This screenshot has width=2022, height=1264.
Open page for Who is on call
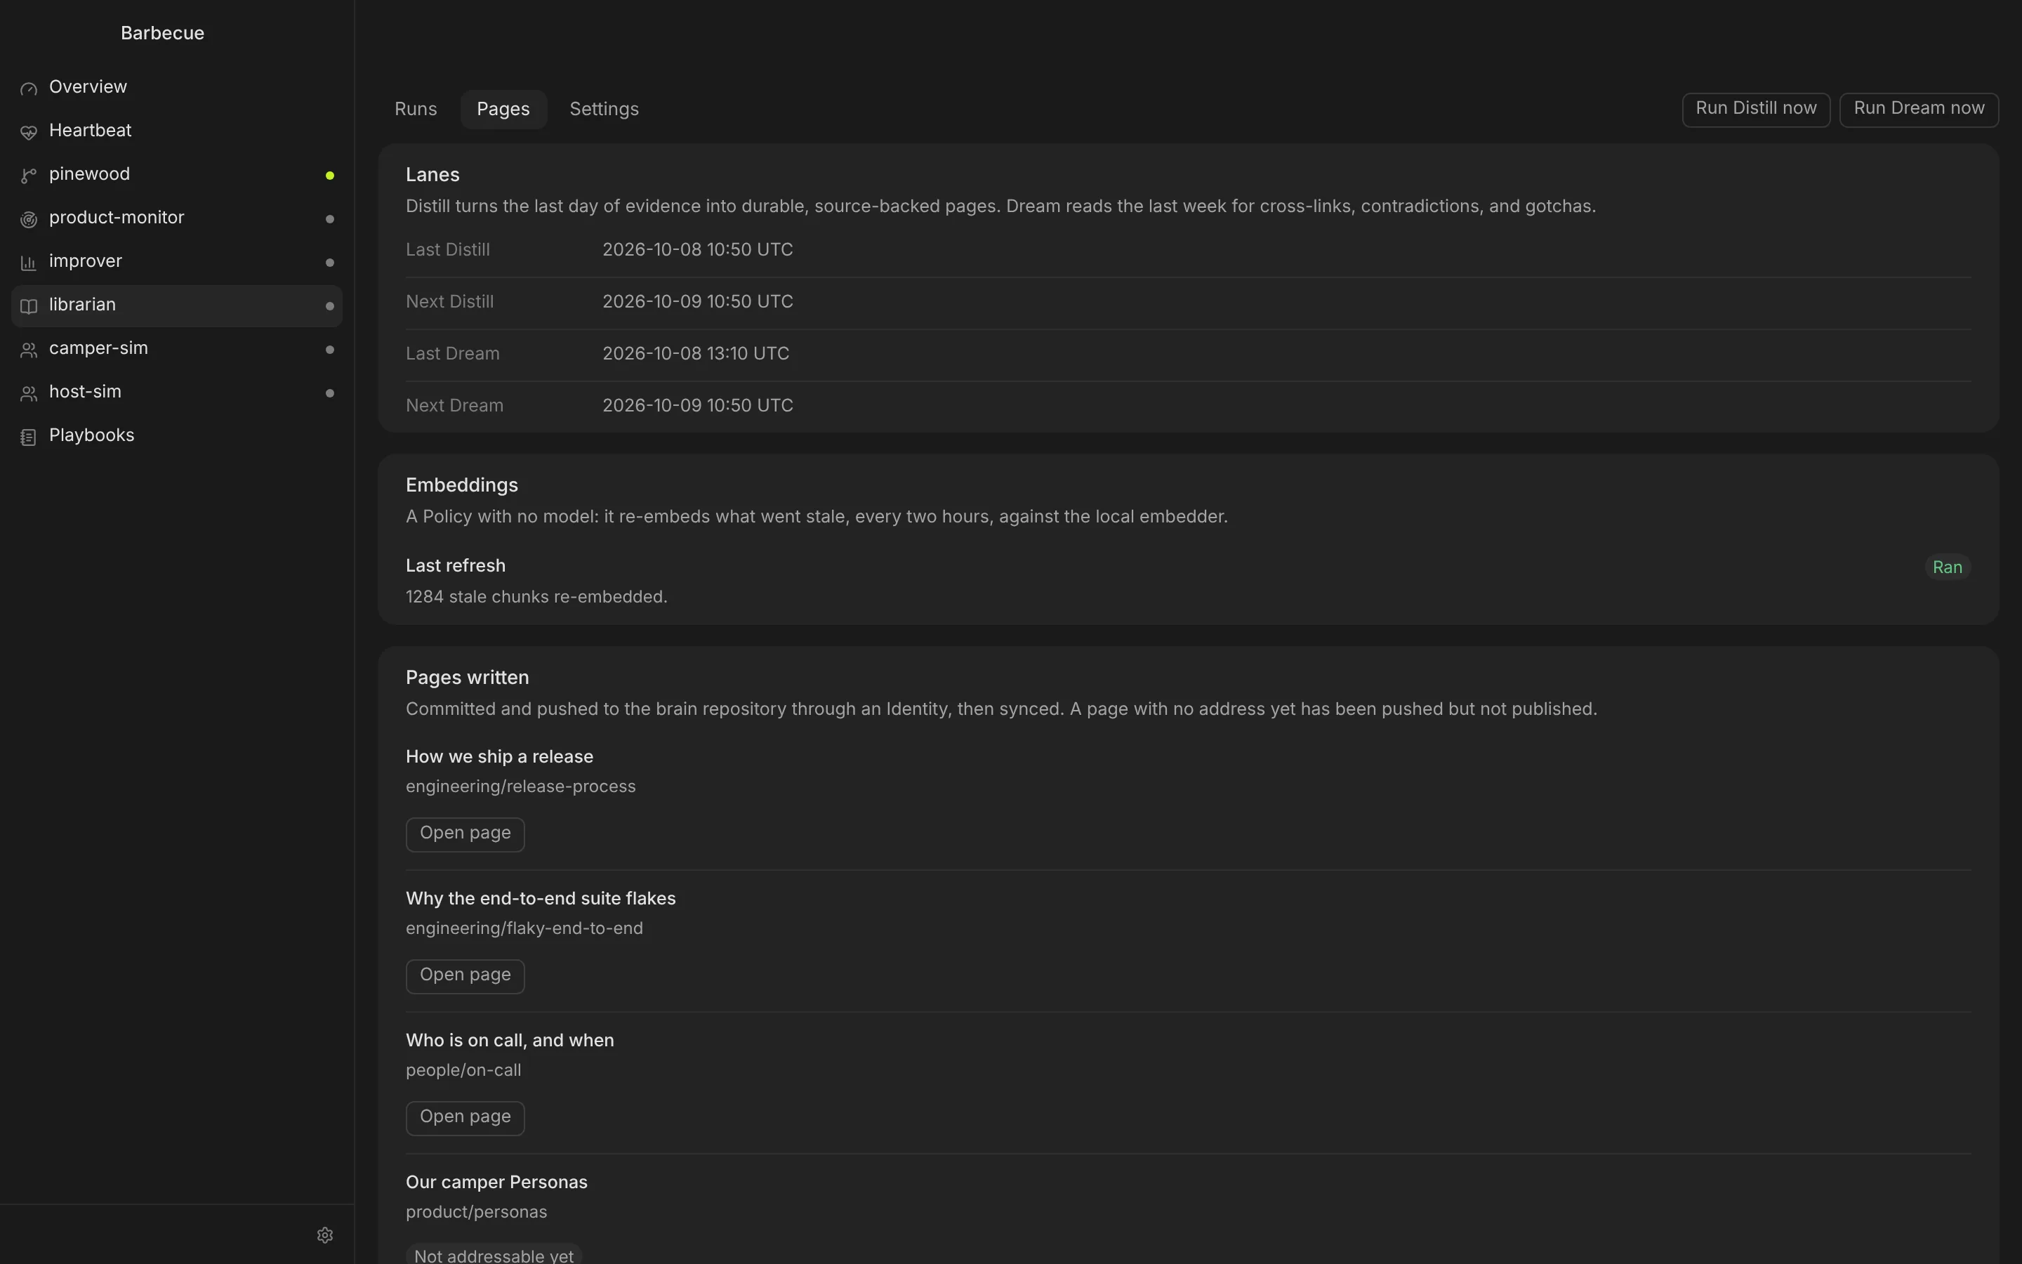[x=465, y=1118]
